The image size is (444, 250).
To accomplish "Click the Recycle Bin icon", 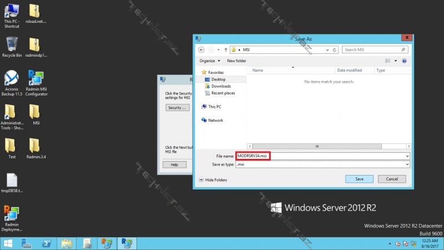I will tap(12, 44).
